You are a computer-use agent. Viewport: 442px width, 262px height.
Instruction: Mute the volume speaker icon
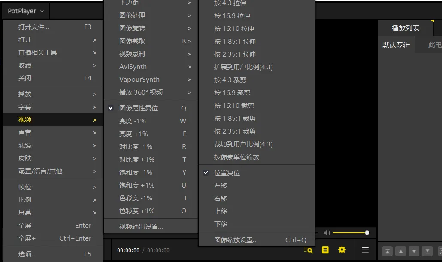(x=327, y=232)
